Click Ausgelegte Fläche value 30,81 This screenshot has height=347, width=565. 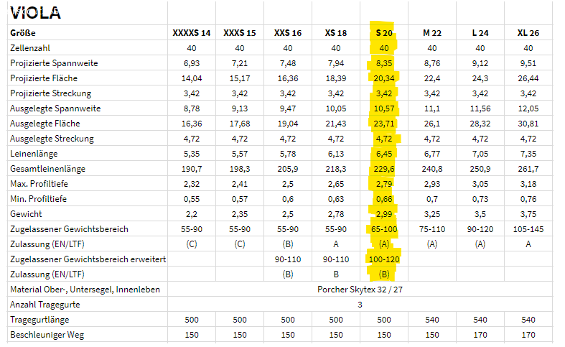coord(528,124)
